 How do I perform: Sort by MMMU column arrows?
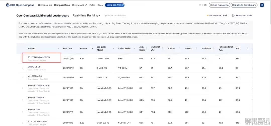click(x=196, y=48)
